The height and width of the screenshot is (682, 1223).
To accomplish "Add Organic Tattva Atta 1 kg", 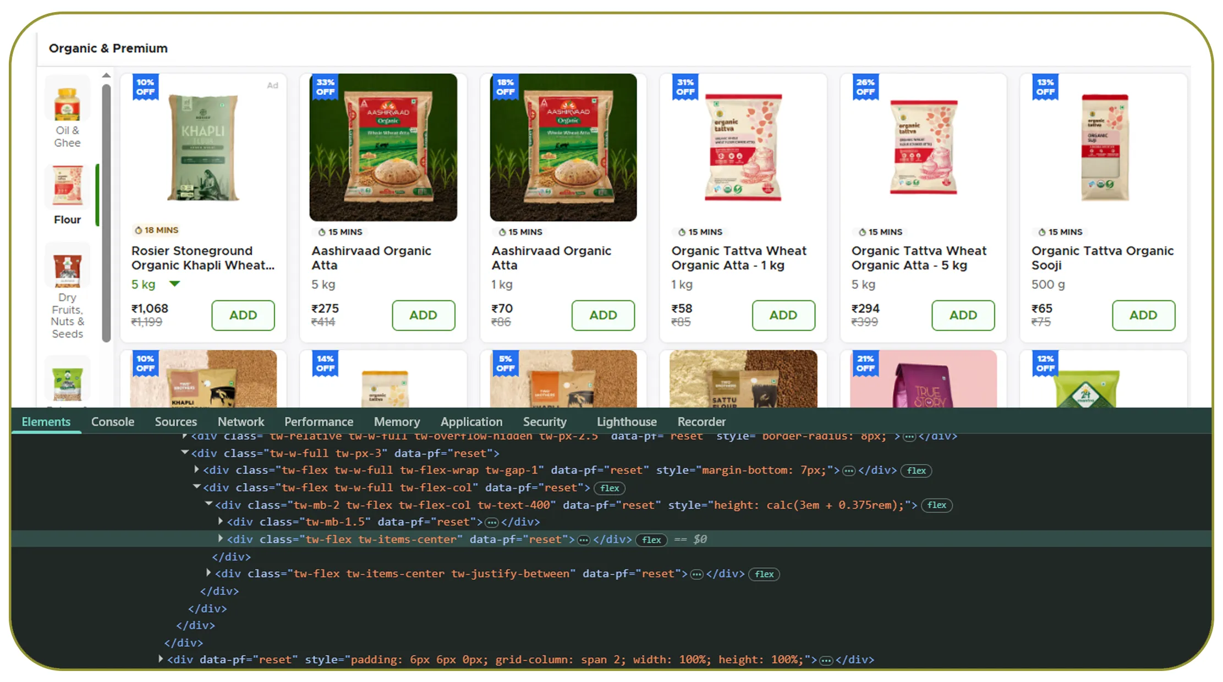I will pyautogui.click(x=783, y=315).
